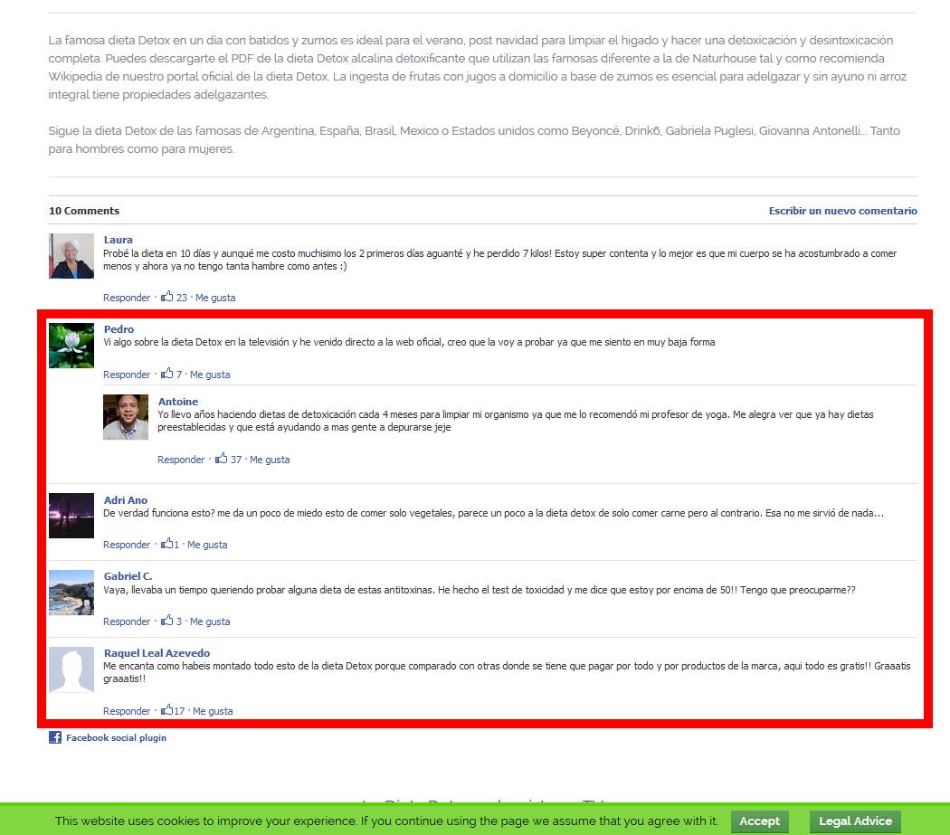Click Escribir un nuevo comentario link
This screenshot has height=835, width=950.
pos(842,211)
